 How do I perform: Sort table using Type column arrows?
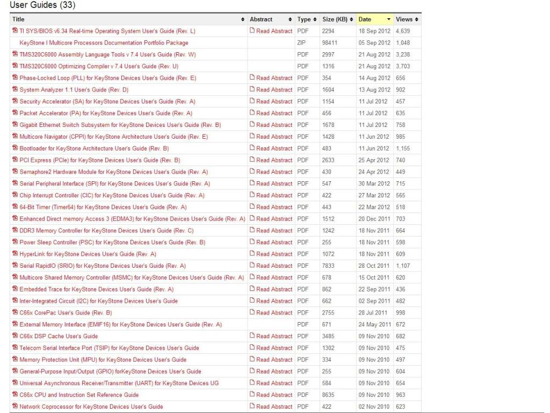tap(315, 19)
